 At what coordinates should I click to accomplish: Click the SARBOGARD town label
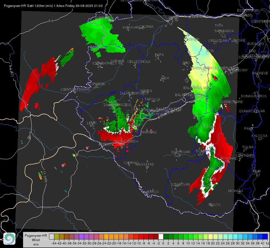232,102
